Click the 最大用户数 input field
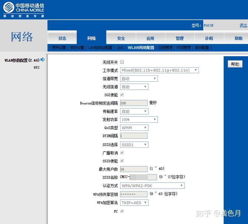 pyautogui.click(x=134, y=169)
